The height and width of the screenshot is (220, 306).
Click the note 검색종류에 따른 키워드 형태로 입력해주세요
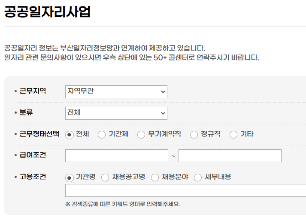pyautogui.click(x=123, y=204)
